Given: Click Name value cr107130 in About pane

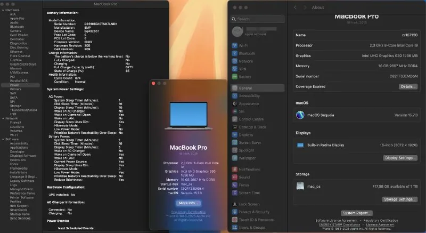Looking at the screenshot, I should click(409, 35).
